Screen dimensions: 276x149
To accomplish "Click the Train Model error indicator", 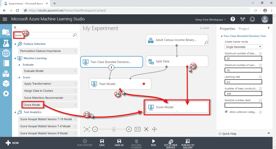I will tap(144, 84).
